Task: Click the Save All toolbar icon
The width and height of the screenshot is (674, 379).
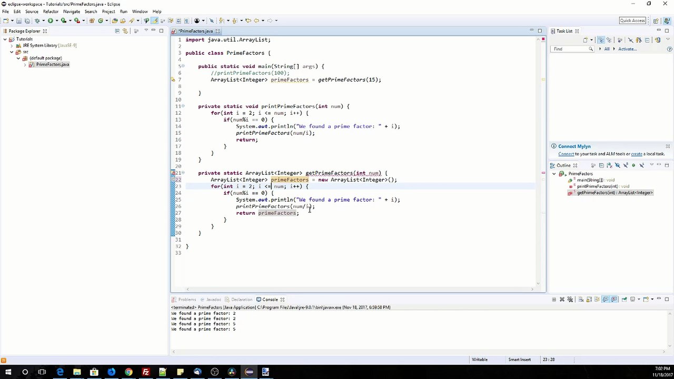Action: (27, 21)
